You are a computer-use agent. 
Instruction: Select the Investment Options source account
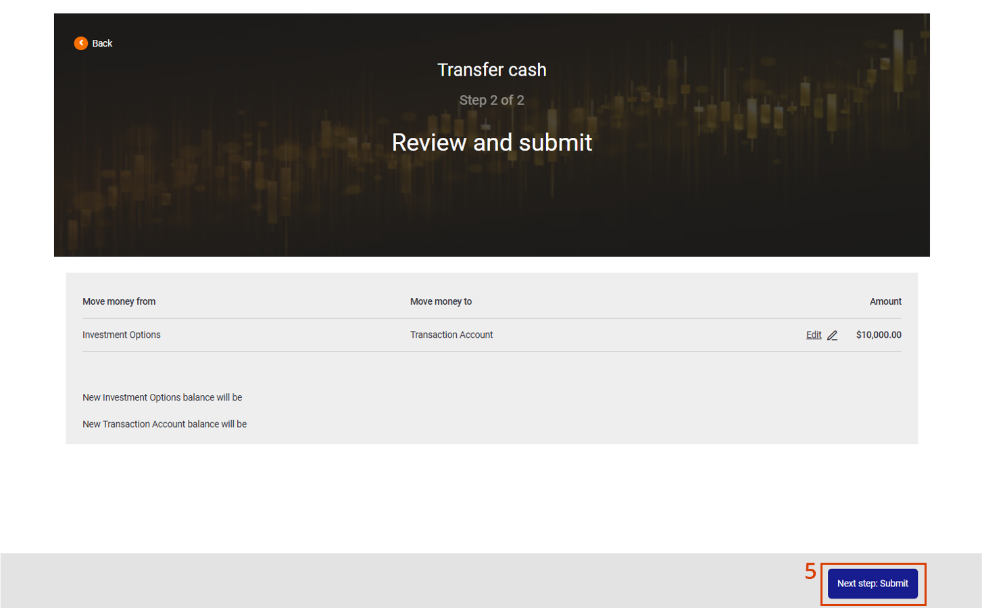pyautogui.click(x=122, y=335)
